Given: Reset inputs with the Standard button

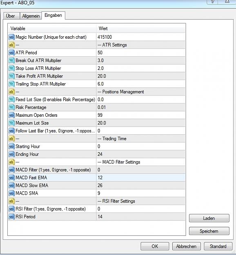Looking at the screenshot, I should pos(218,246).
